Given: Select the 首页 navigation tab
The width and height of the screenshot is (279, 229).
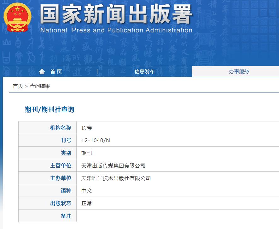Looking at the screenshot, I should tap(56, 71).
